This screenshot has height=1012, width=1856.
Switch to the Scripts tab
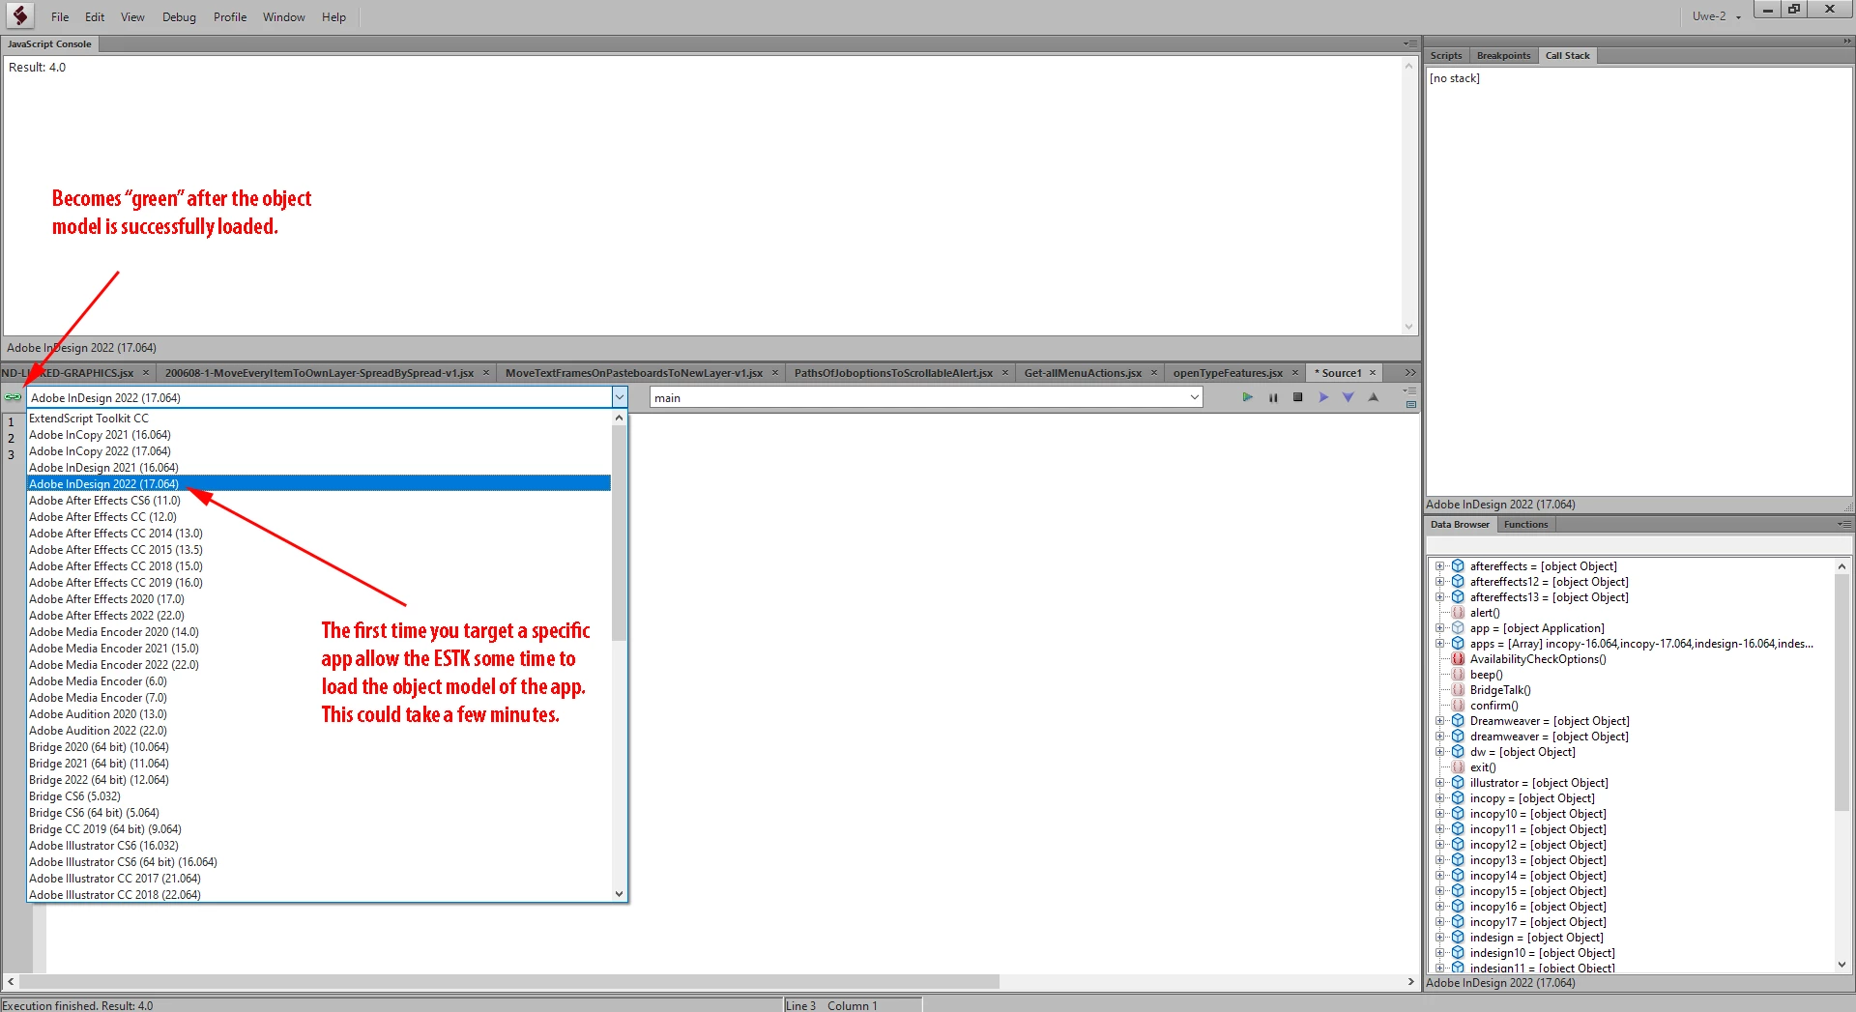point(1446,55)
